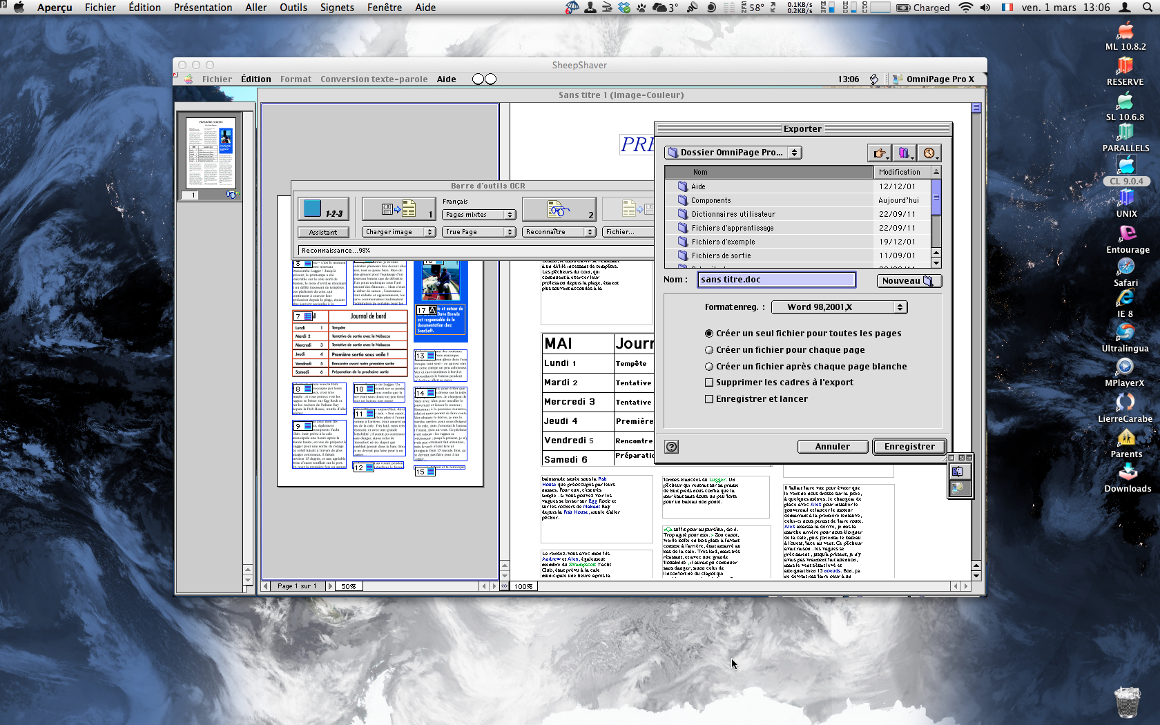Sort file list by Modification column
The height and width of the screenshot is (725, 1160).
pos(902,172)
